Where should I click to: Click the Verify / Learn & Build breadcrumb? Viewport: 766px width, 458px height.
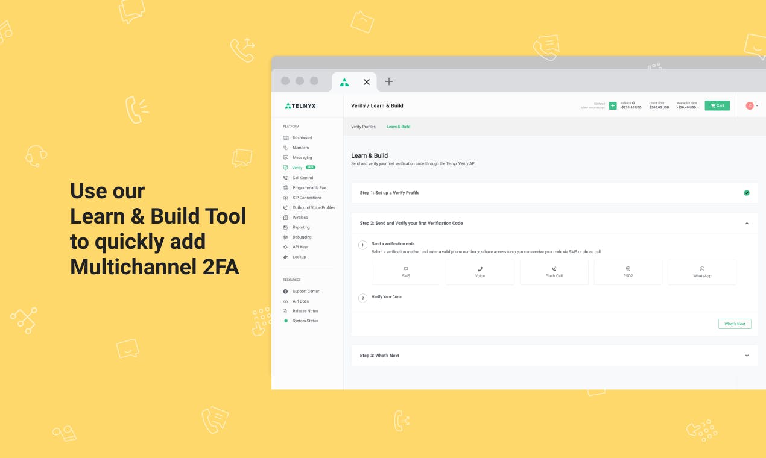[x=377, y=106]
